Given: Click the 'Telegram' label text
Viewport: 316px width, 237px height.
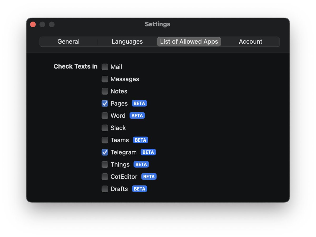Looking at the screenshot, I should tap(124, 152).
